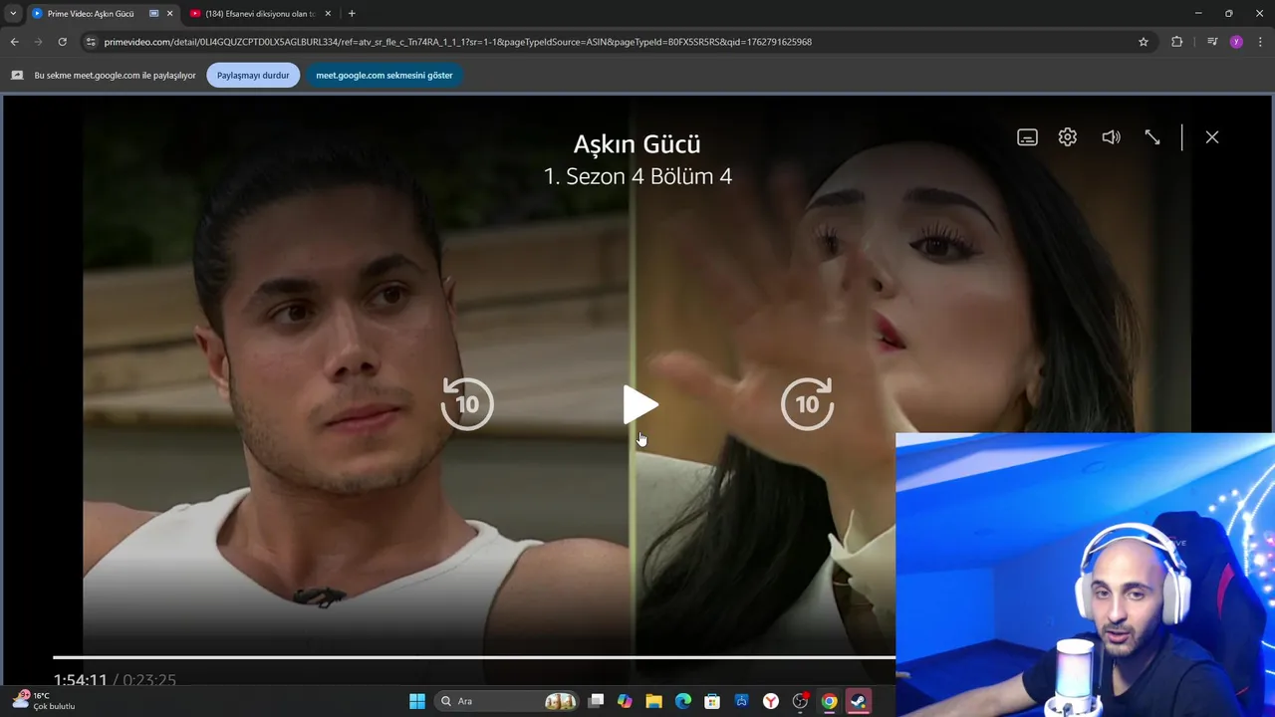
Task: Open the Chrome extensions menu
Action: [x=1176, y=42]
